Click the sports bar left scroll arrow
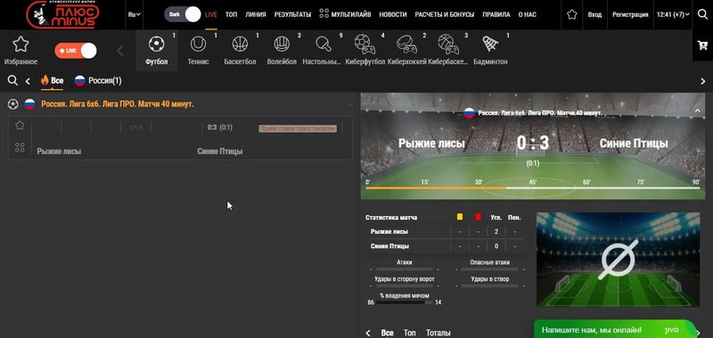 120,51
